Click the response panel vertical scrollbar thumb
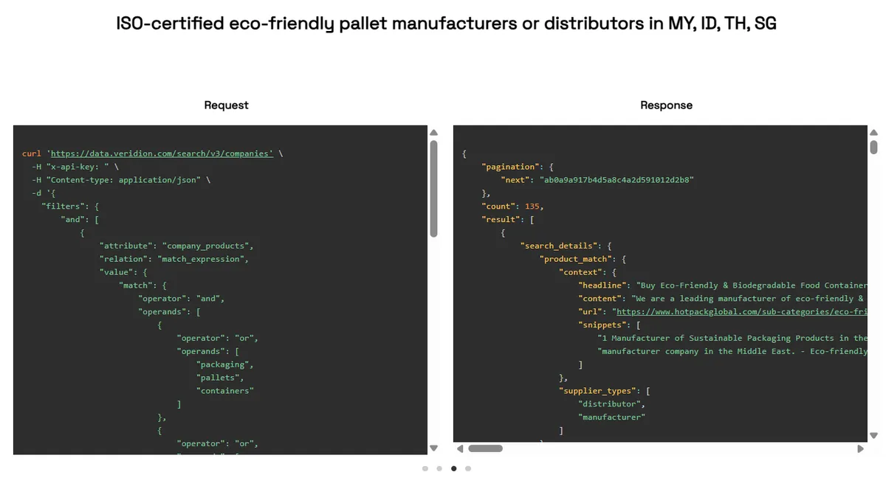Screen dimensions: 886x489 874,147
